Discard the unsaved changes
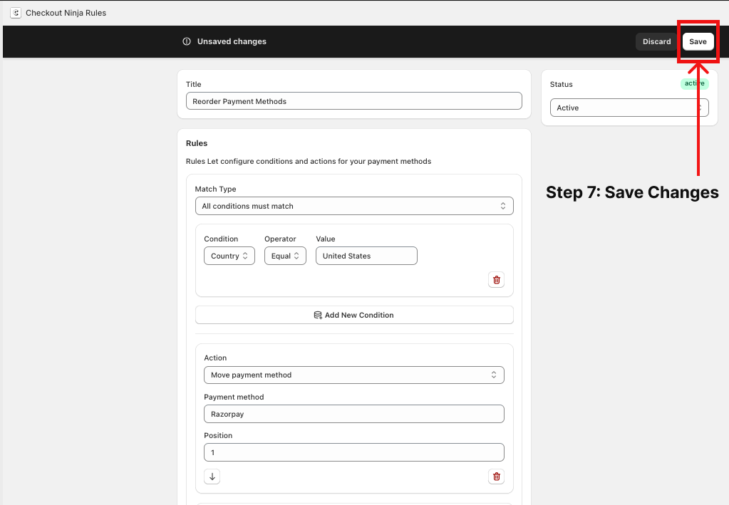The width and height of the screenshot is (729, 505). (x=656, y=41)
